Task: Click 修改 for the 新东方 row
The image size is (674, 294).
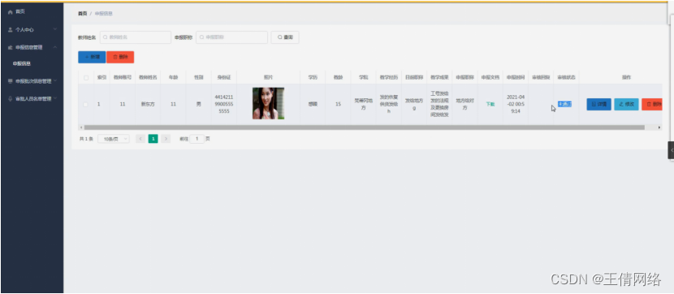Action: click(626, 105)
